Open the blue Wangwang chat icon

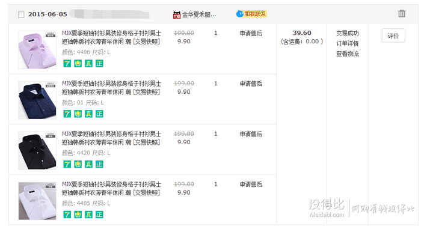tap(239, 14)
